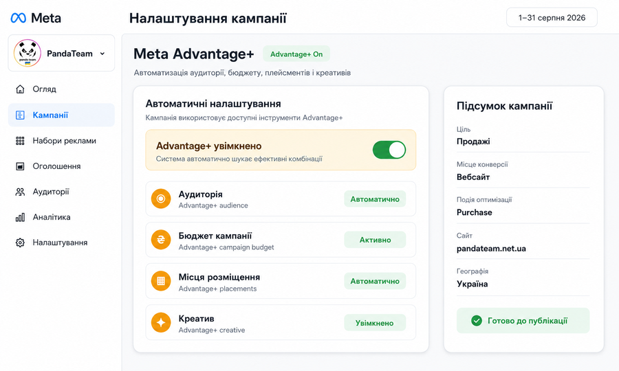Click the Продажі goal value
The width and height of the screenshot is (619, 371).
click(473, 142)
